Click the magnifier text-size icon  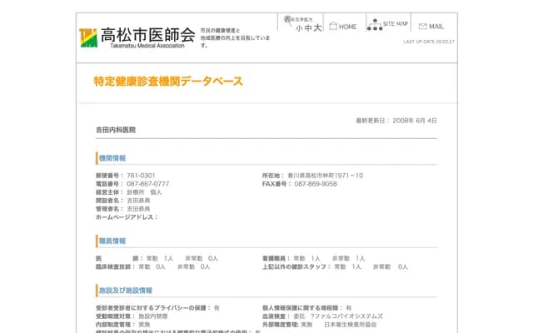point(288,19)
